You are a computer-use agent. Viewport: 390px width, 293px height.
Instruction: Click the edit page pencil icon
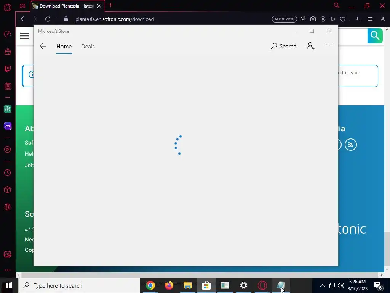(x=303, y=19)
